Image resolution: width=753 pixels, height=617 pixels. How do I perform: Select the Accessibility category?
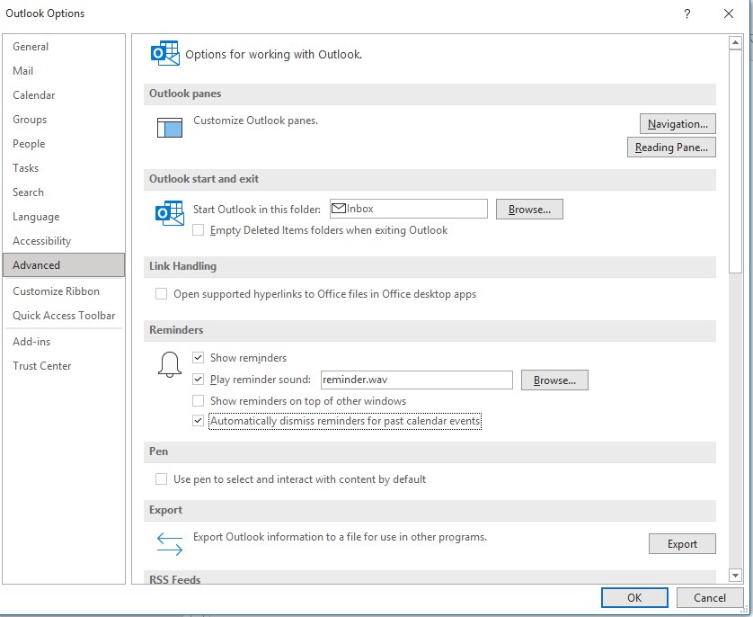point(64,241)
